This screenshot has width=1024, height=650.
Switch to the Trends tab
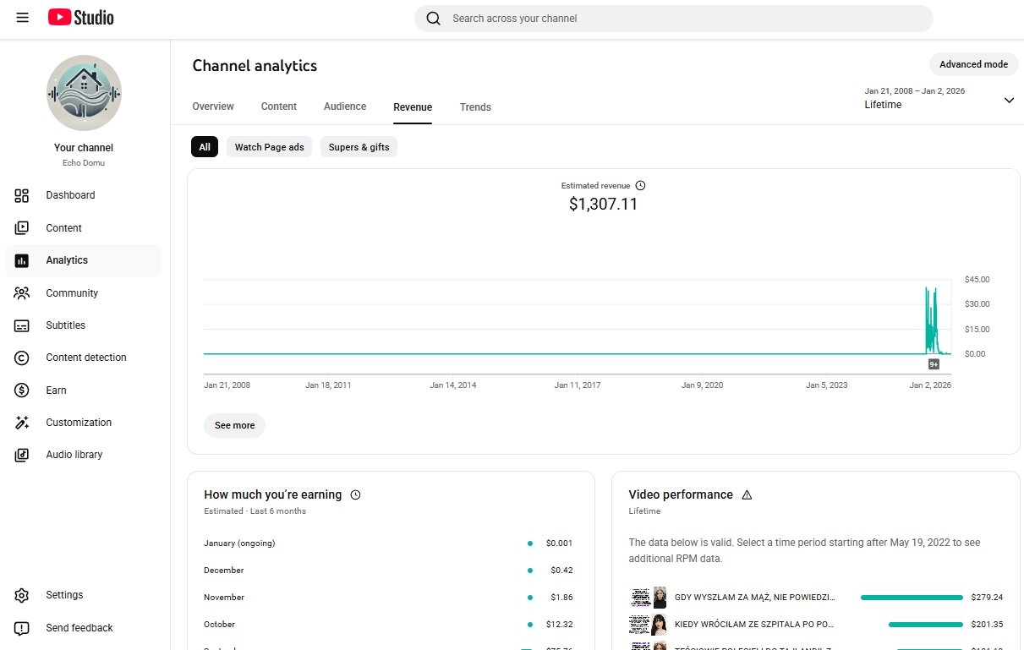tap(475, 107)
